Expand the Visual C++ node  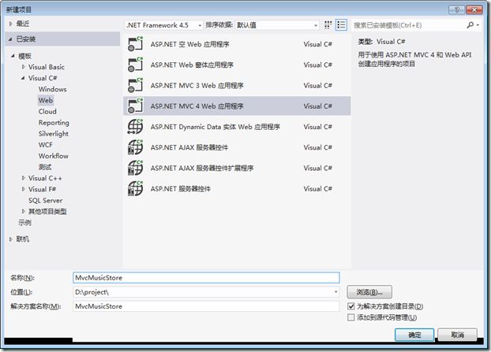click(23, 178)
